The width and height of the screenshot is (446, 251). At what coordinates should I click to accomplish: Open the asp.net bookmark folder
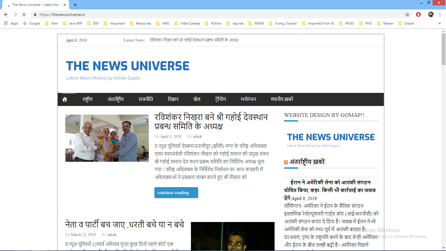tap(235, 23)
